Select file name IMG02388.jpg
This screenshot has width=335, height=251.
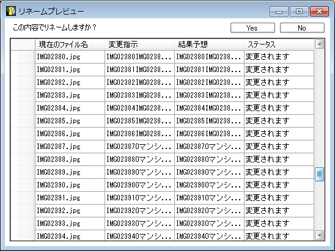coord(70,159)
